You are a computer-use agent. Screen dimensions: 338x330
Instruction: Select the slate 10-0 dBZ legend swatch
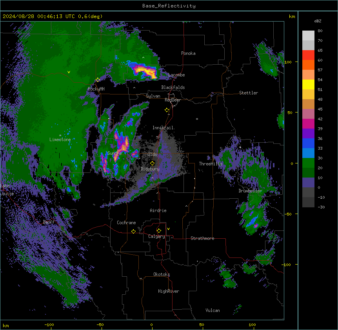pyautogui.click(x=308, y=183)
